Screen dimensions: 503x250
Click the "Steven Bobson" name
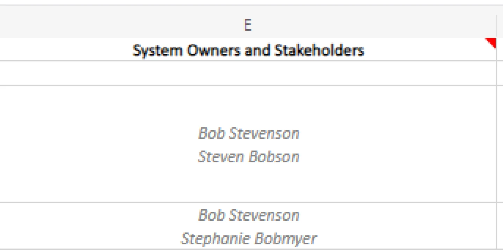click(x=249, y=157)
